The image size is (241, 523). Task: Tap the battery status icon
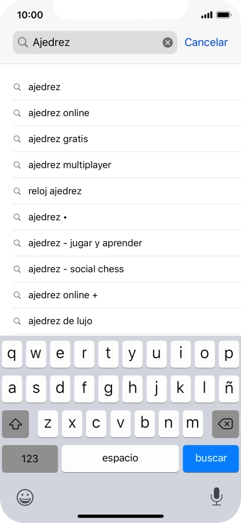(224, 15)
